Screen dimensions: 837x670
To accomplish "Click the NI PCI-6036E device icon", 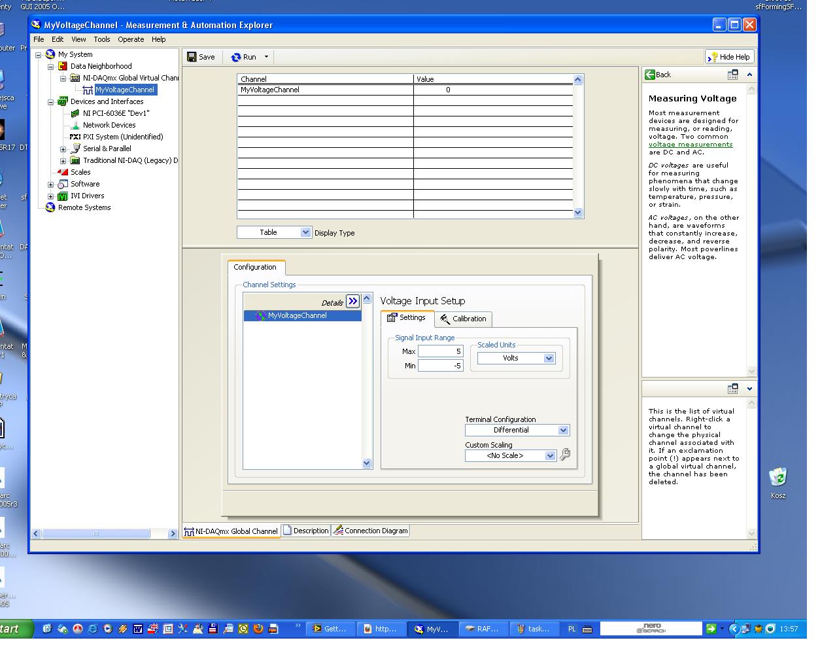I will 75,113.
